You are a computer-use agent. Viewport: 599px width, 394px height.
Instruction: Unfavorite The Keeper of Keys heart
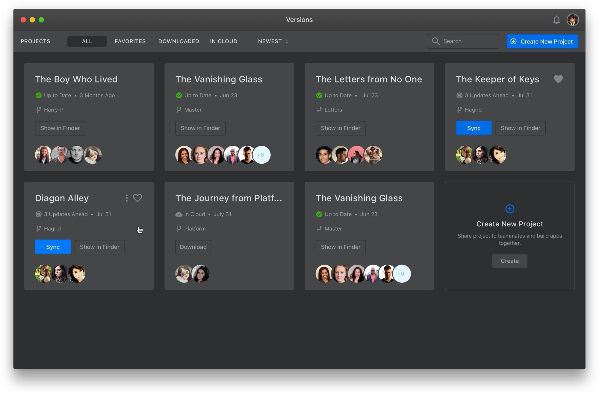pyautogui.click(x=558, y=79)
